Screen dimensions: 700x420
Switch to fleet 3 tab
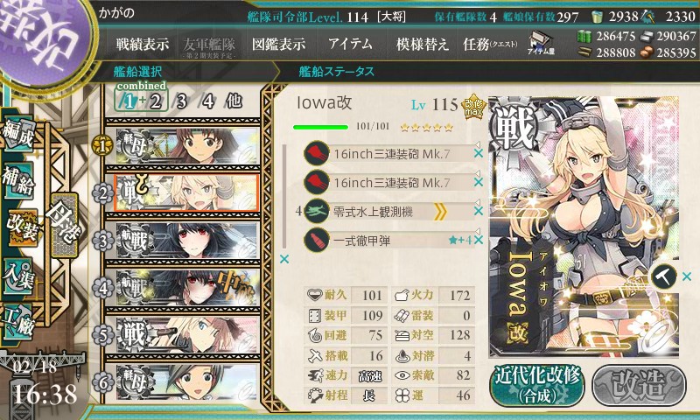tap(181, 101)
